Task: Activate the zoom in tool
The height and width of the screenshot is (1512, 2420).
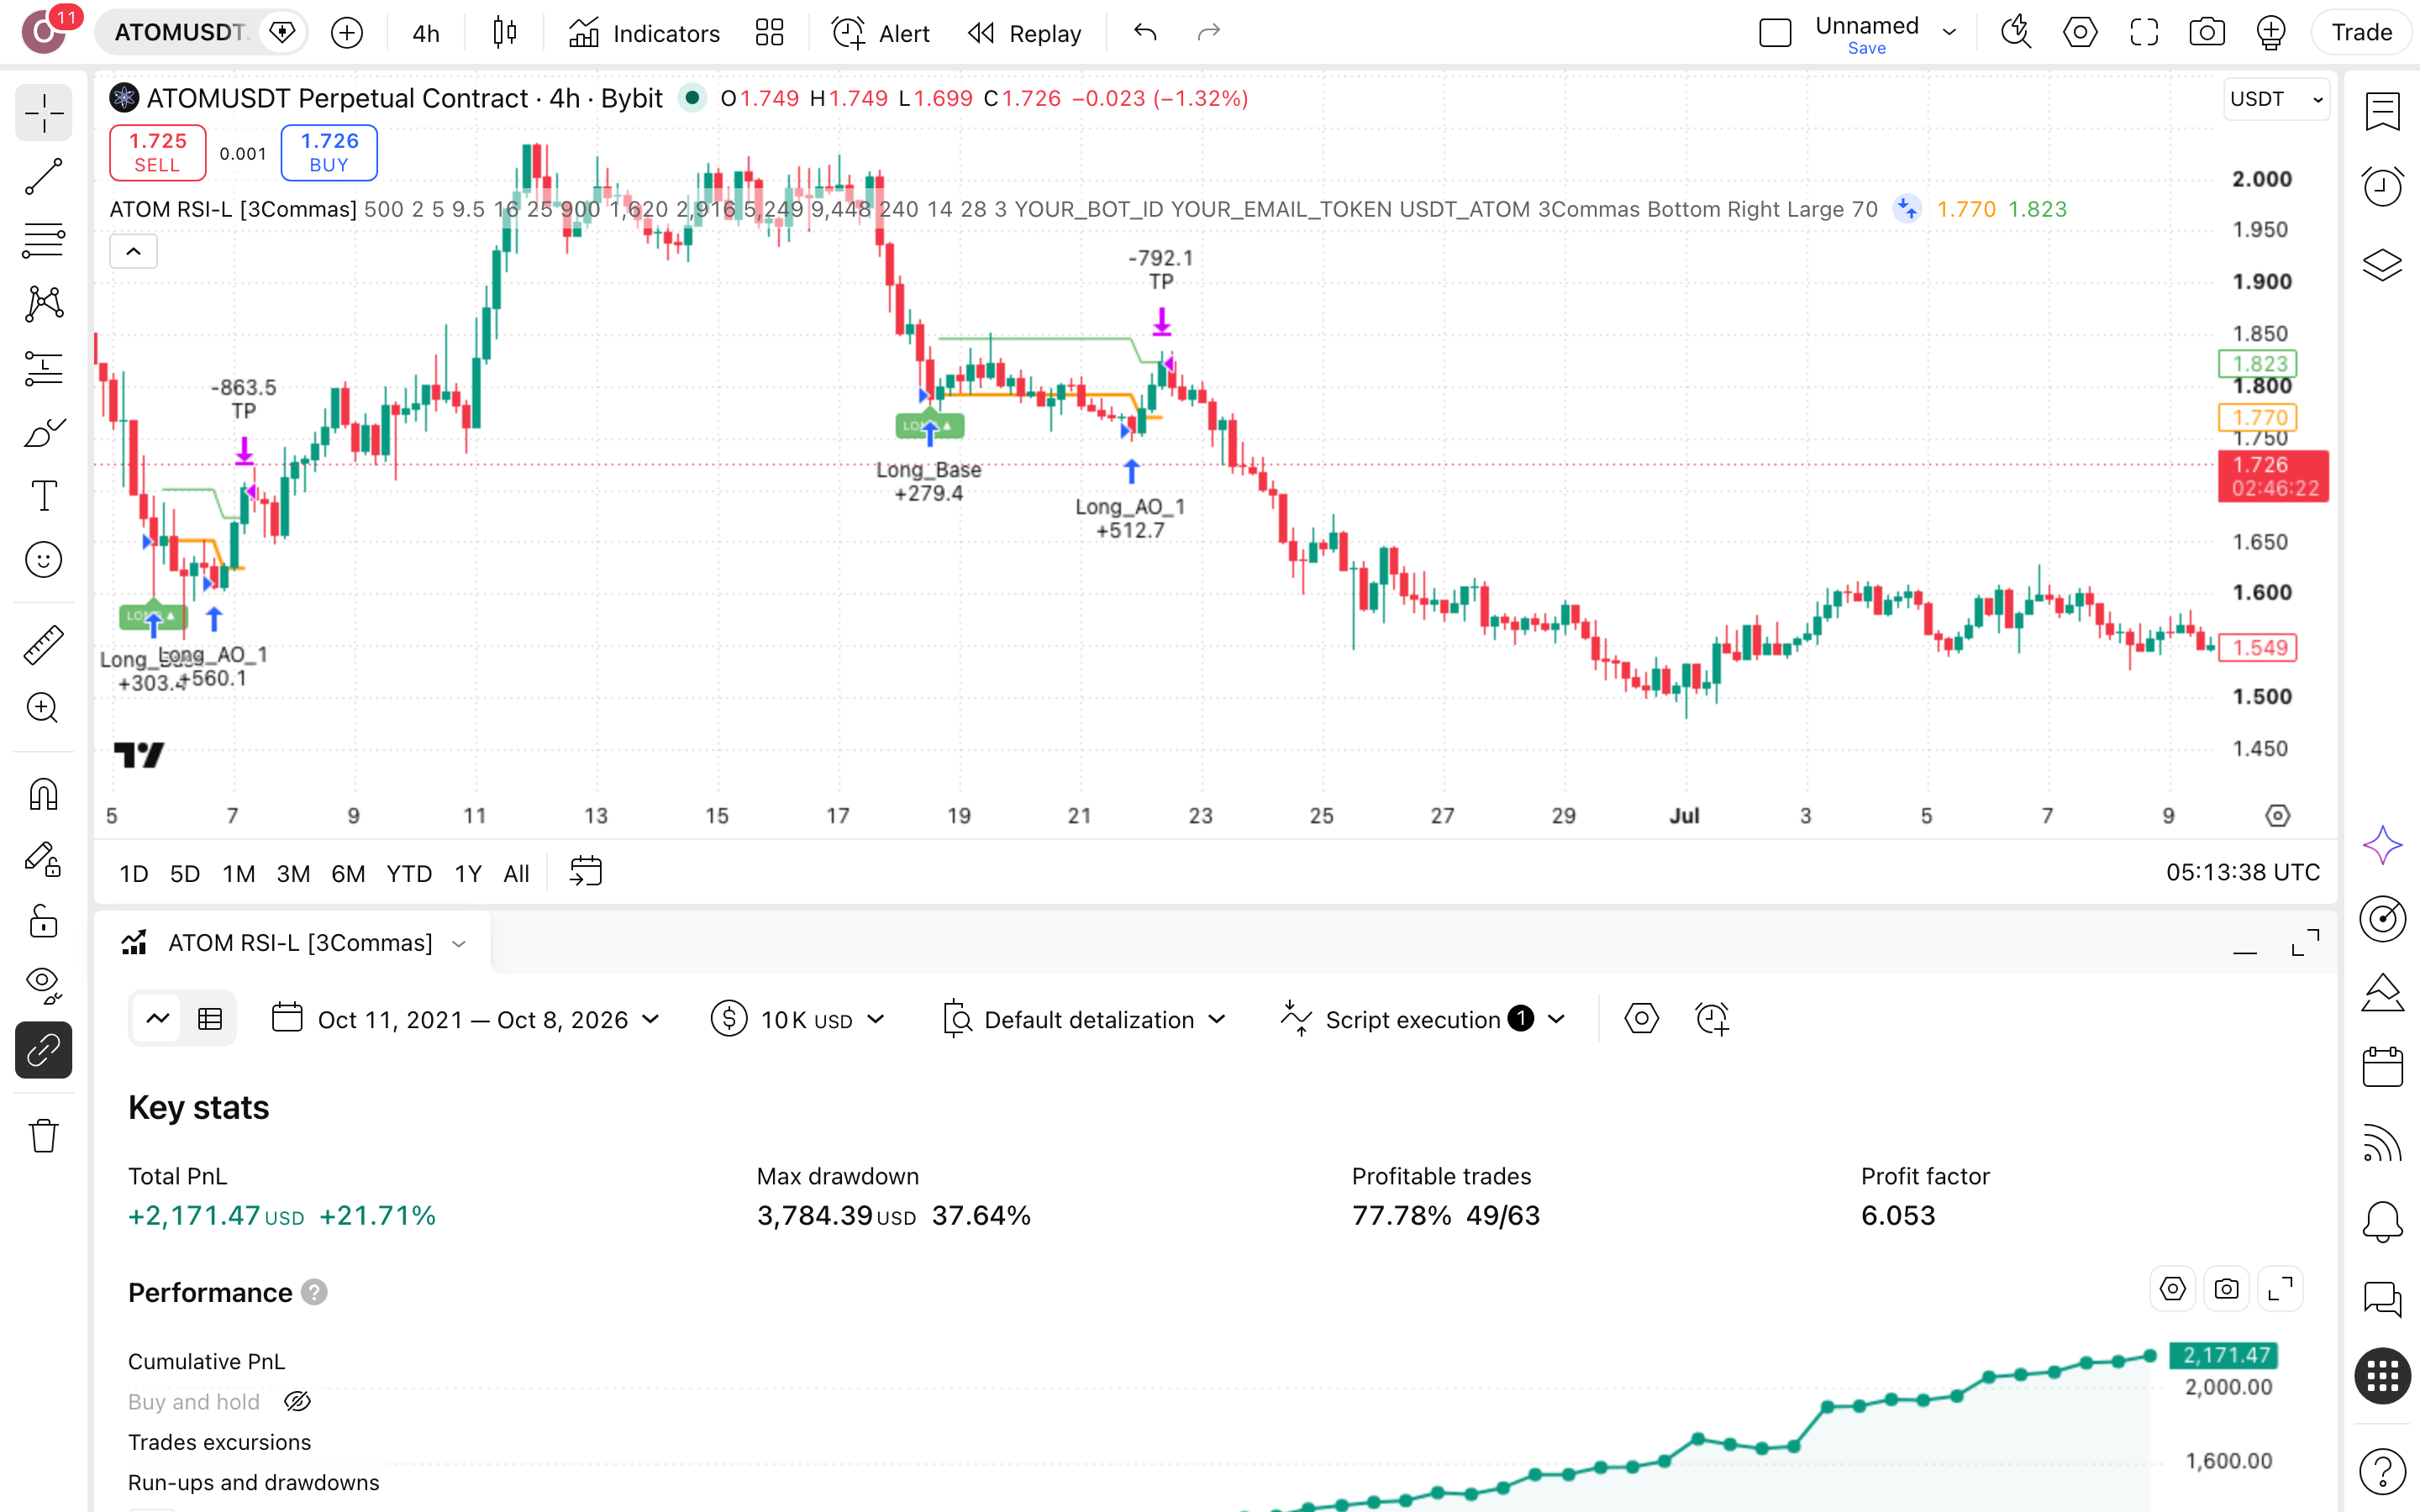Action: point(44,708)
